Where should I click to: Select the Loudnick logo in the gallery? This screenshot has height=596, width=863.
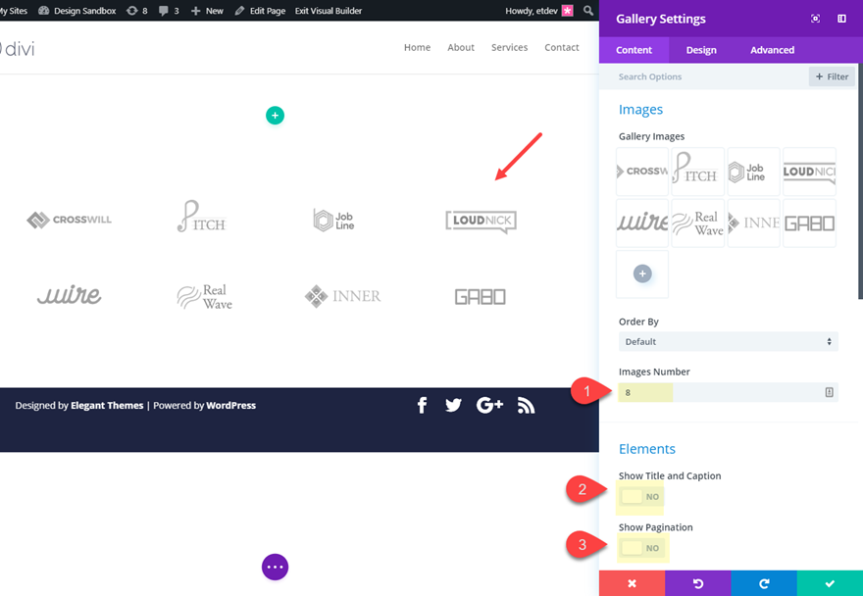(482, 222)
